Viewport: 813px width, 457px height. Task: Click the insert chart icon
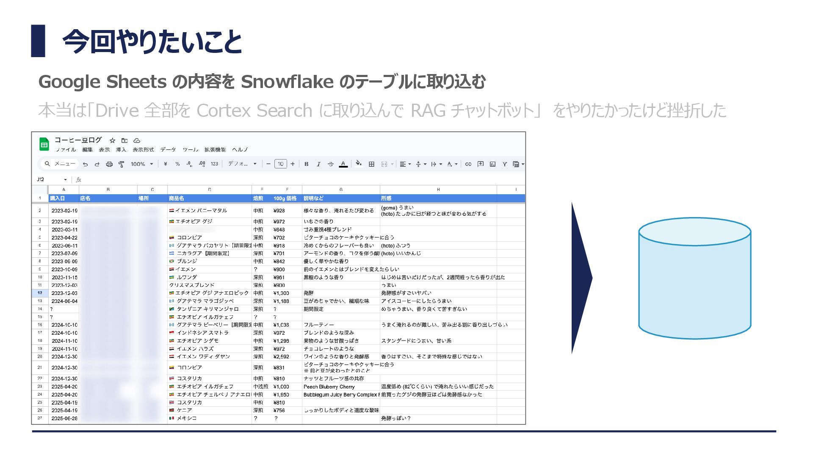(x=492, y=164)
